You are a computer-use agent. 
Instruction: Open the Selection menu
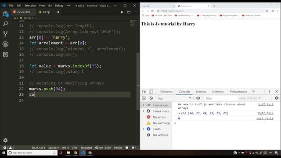pos(30,6)
